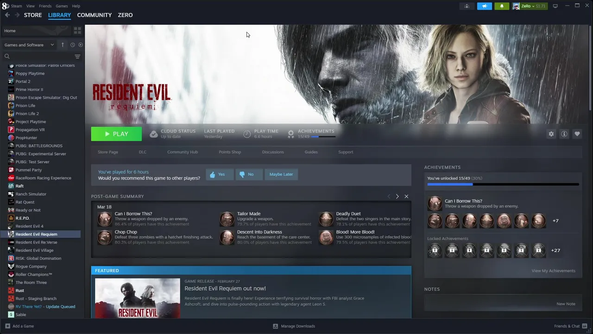Screen dimensions: 593x334
Task: Open game settings gear icon
Action: pos(551,134)
